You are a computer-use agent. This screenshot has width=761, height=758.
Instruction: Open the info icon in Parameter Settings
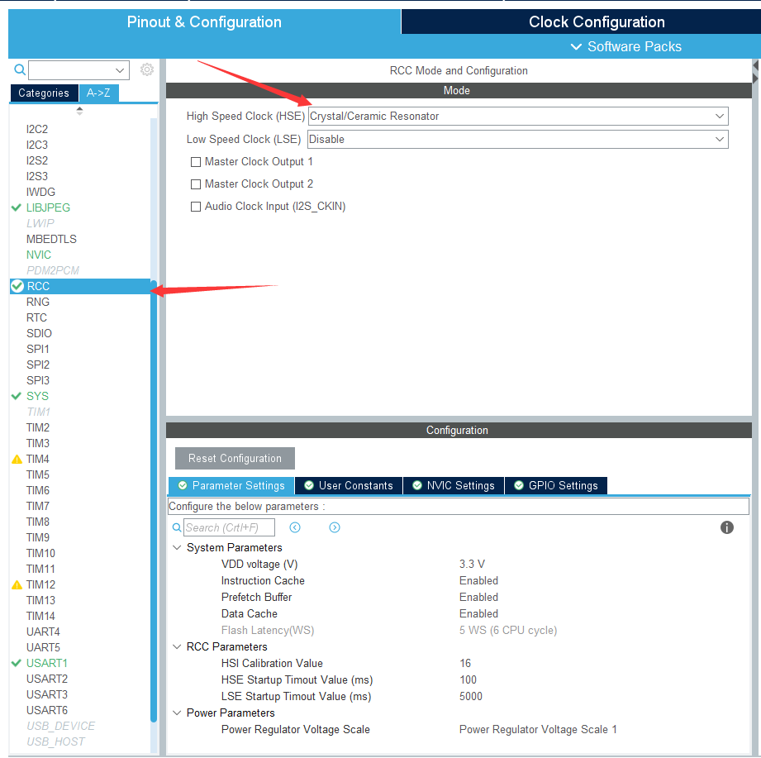(x=727, y=527)
